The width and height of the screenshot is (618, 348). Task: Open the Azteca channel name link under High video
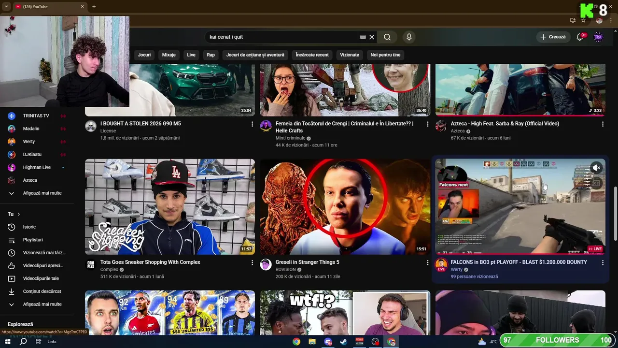(458, 131)
